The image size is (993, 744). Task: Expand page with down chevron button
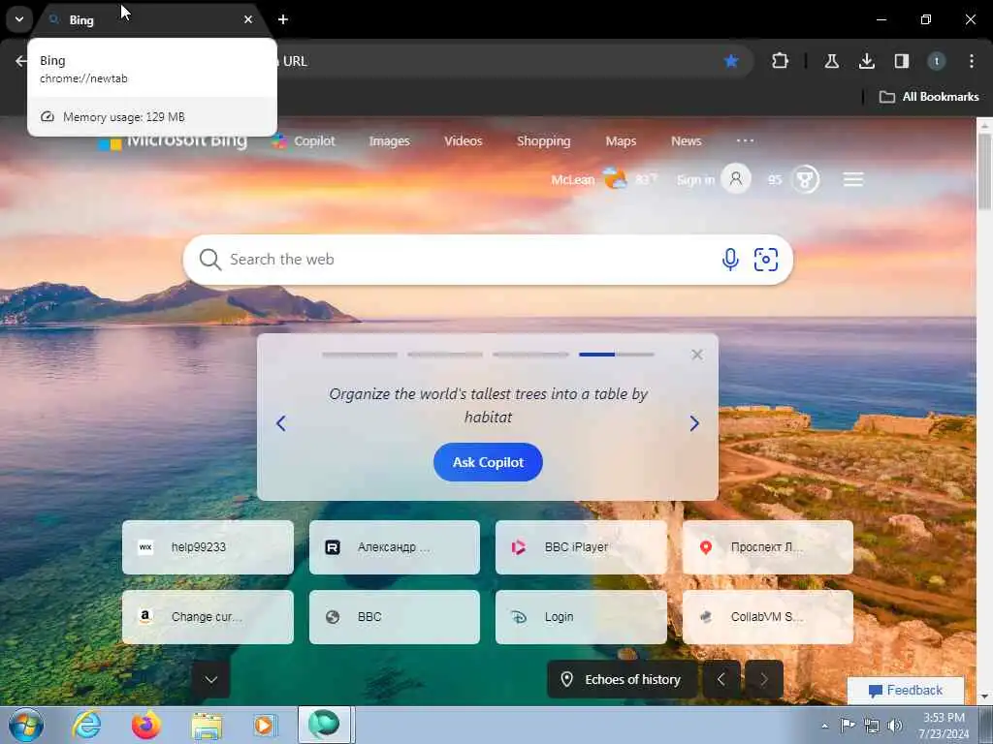[210, 679]
